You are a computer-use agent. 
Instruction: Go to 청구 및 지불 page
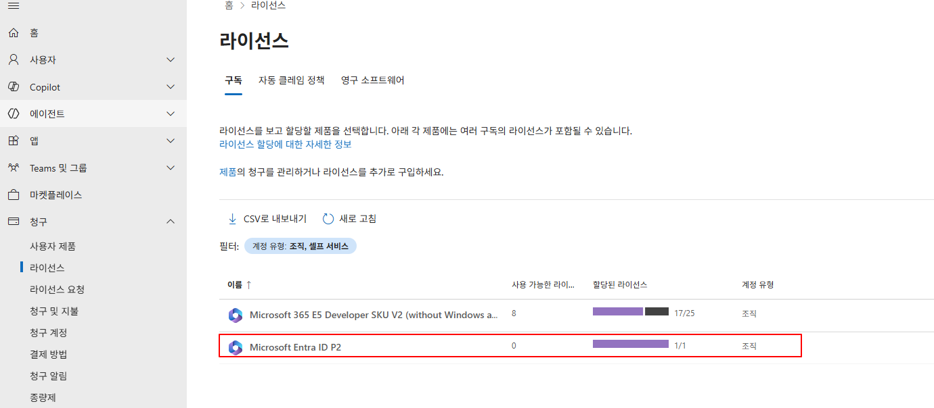coord(54,311)
